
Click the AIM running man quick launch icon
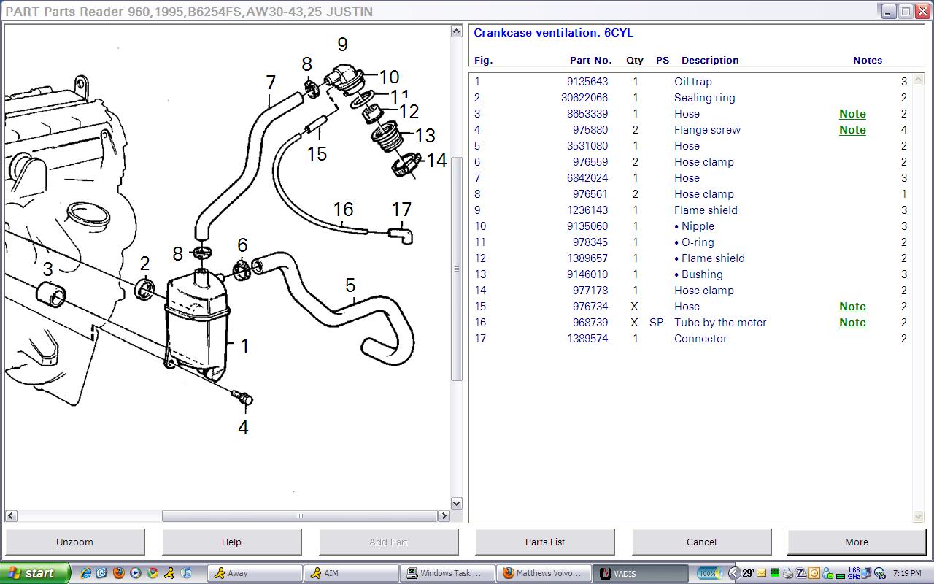169,573
